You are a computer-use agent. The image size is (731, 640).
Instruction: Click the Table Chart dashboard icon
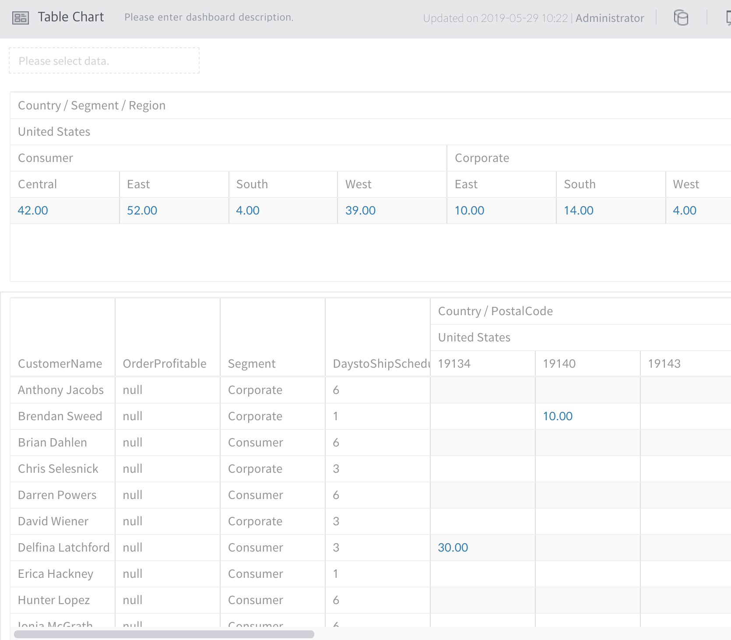click(x=20, y=18)
